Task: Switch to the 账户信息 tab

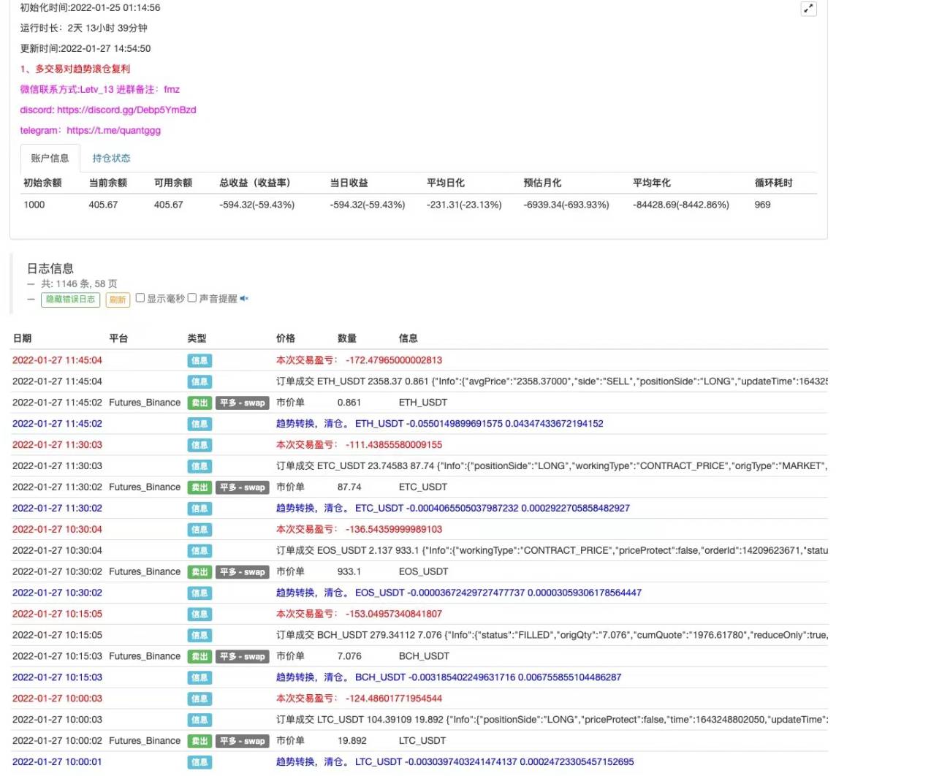Action: pyautogui.click(x=50, y=159)
